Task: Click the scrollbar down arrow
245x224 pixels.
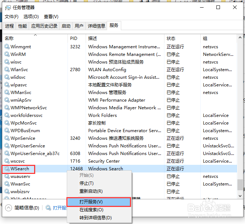Action: [x=240, y=196]
